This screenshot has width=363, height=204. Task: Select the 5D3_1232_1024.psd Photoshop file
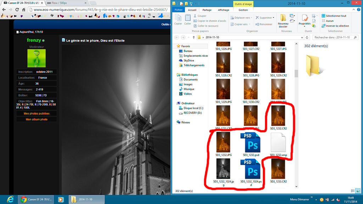tap(251, 169)
